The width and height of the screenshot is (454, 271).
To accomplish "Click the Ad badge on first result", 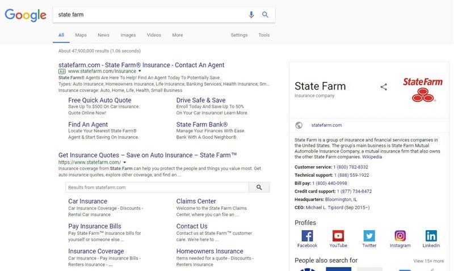I will [x=62, y=71].
